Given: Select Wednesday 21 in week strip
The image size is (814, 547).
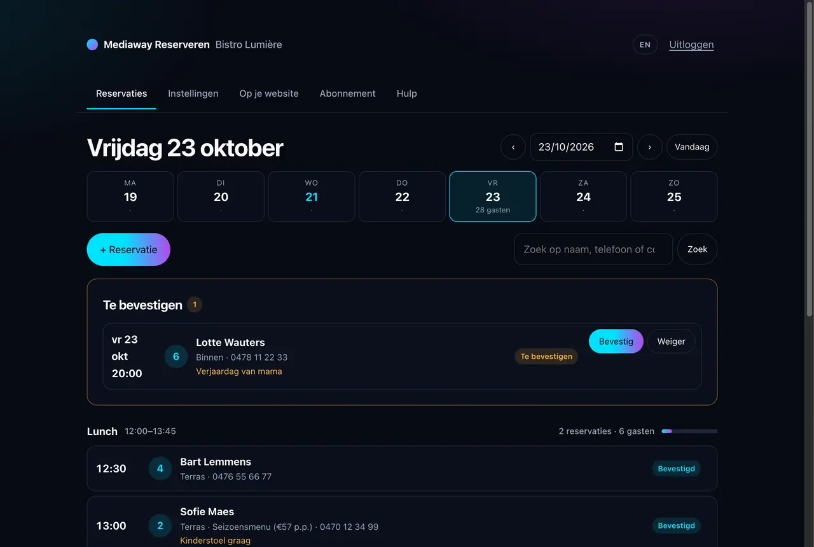Looking at the screenshot, I should click(x=312, y=197).
